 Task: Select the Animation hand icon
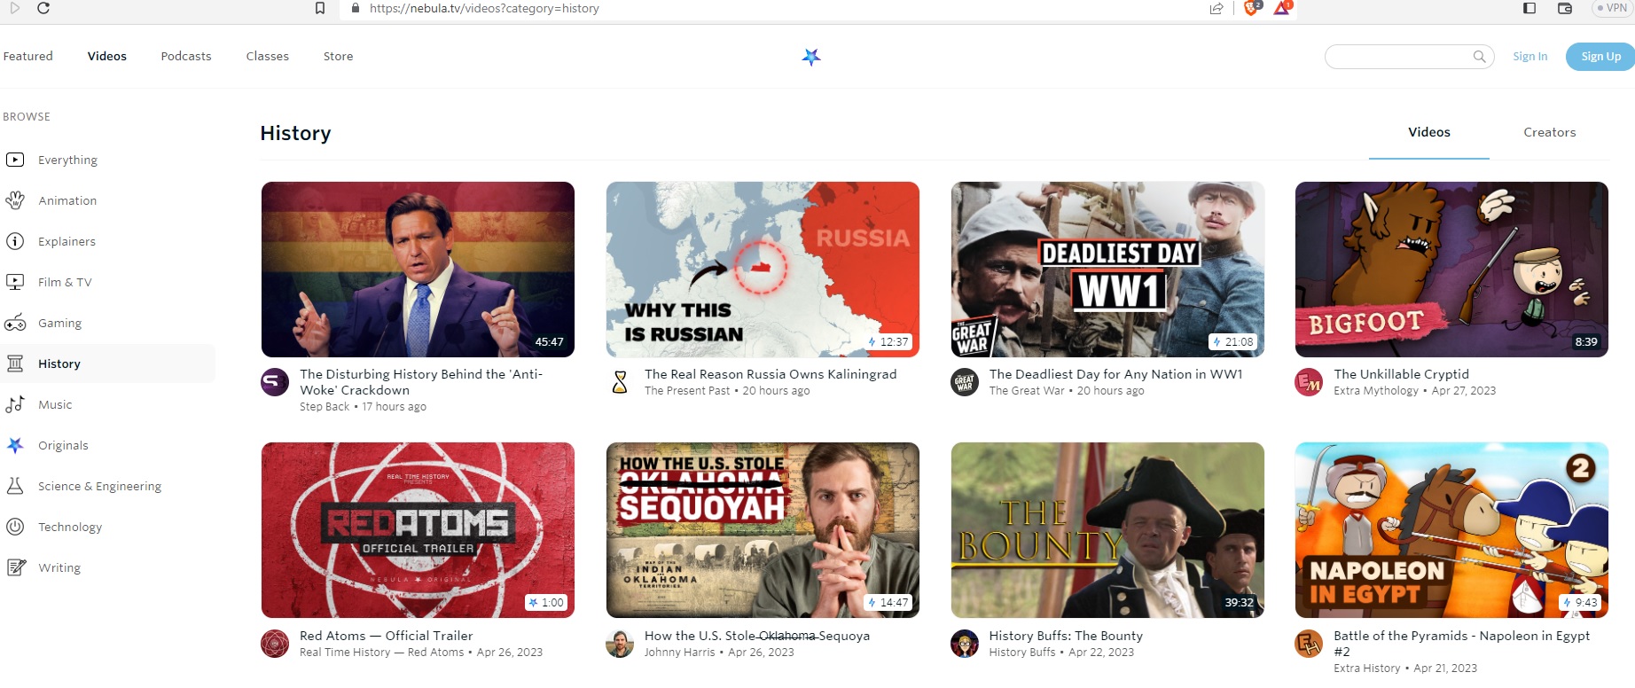tap(15, 200)
